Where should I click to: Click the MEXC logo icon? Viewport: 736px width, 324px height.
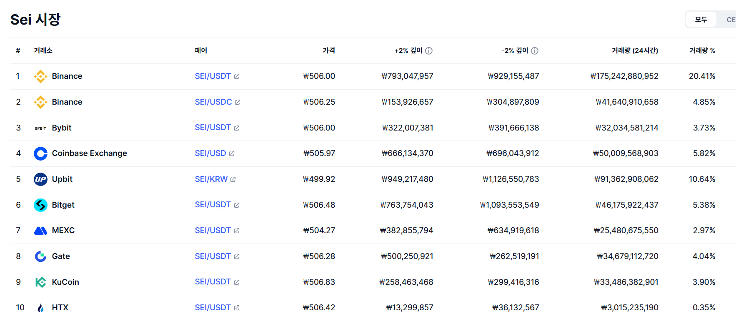(40, 231)
